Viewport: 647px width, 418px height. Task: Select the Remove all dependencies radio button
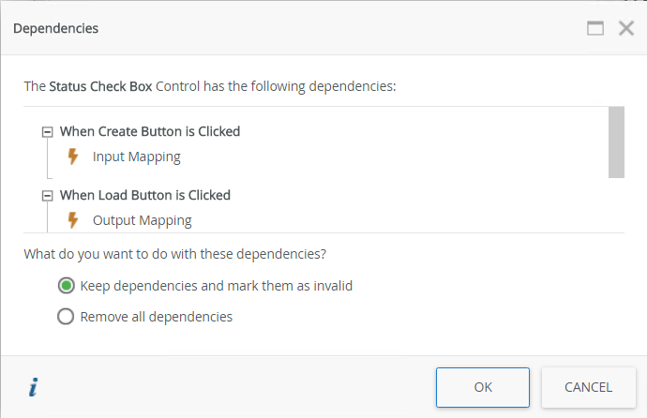[66, 317]
